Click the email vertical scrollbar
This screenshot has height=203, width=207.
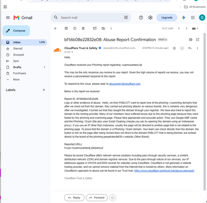point(205,111)
